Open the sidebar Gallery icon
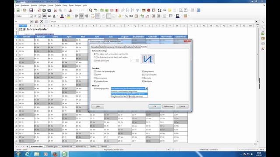 (263, 38)
